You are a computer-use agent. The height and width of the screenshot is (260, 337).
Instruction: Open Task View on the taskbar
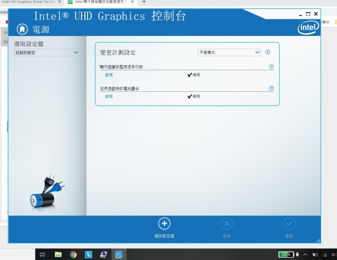tap(43, 255)
